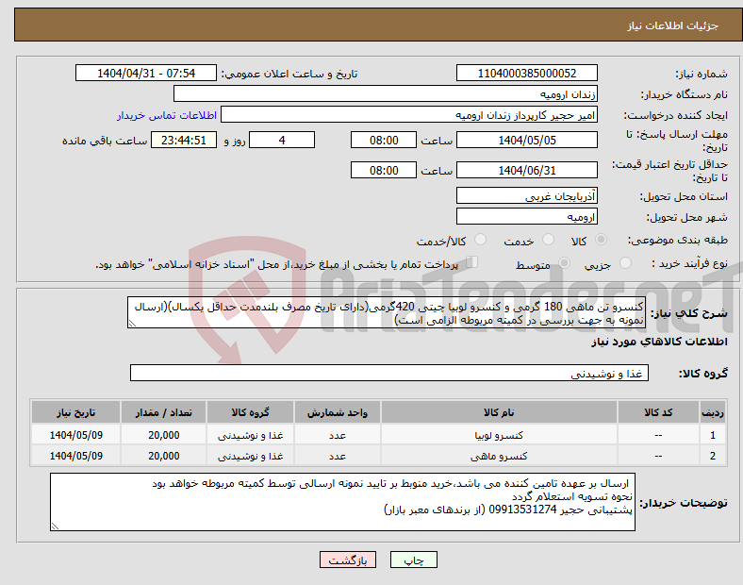Click the ردیف column header

coord(712,412)
